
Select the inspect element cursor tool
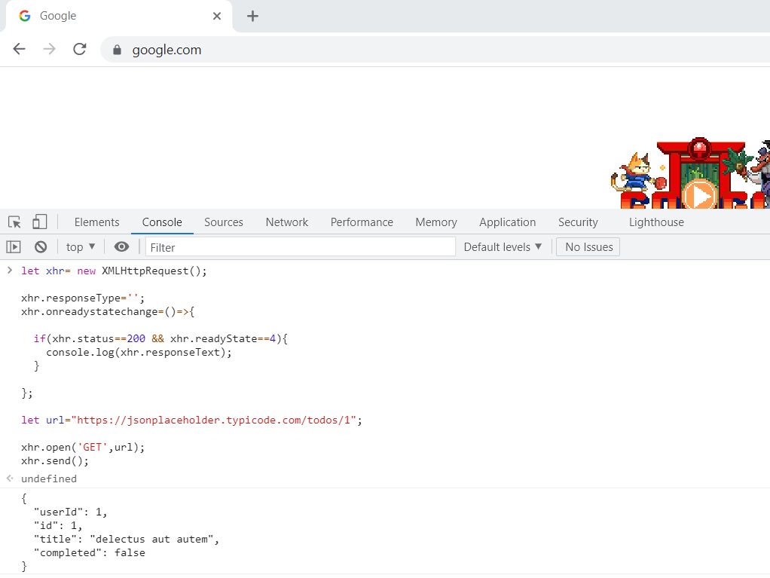click(12, 222)
